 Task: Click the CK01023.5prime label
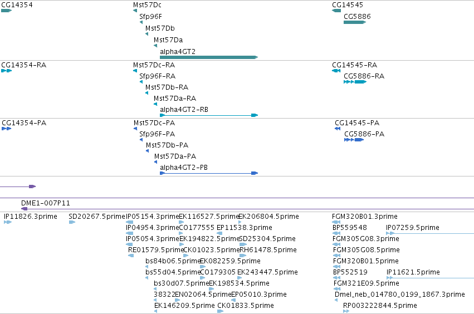(x=211, y=250)
